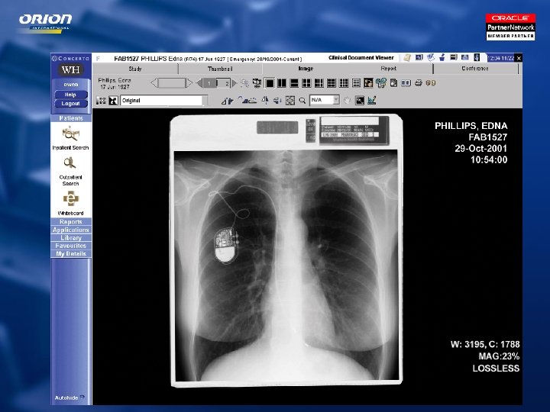Click previous study arrow
Image resolution: width=550 pixels, height=412 pixels.
pos(154,83)
